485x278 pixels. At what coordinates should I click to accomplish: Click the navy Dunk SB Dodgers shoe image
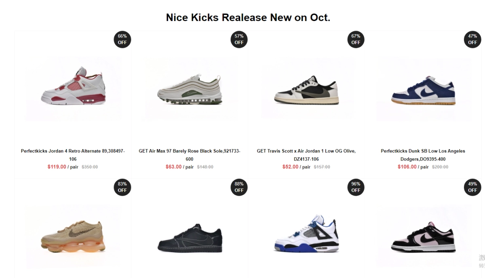pos(422,91)
